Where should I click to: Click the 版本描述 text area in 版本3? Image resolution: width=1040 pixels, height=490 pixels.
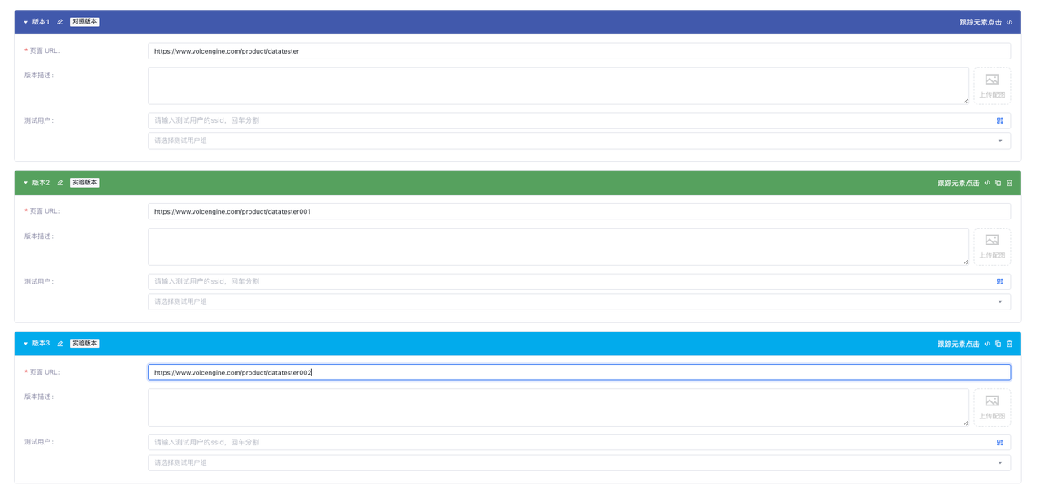558,408
